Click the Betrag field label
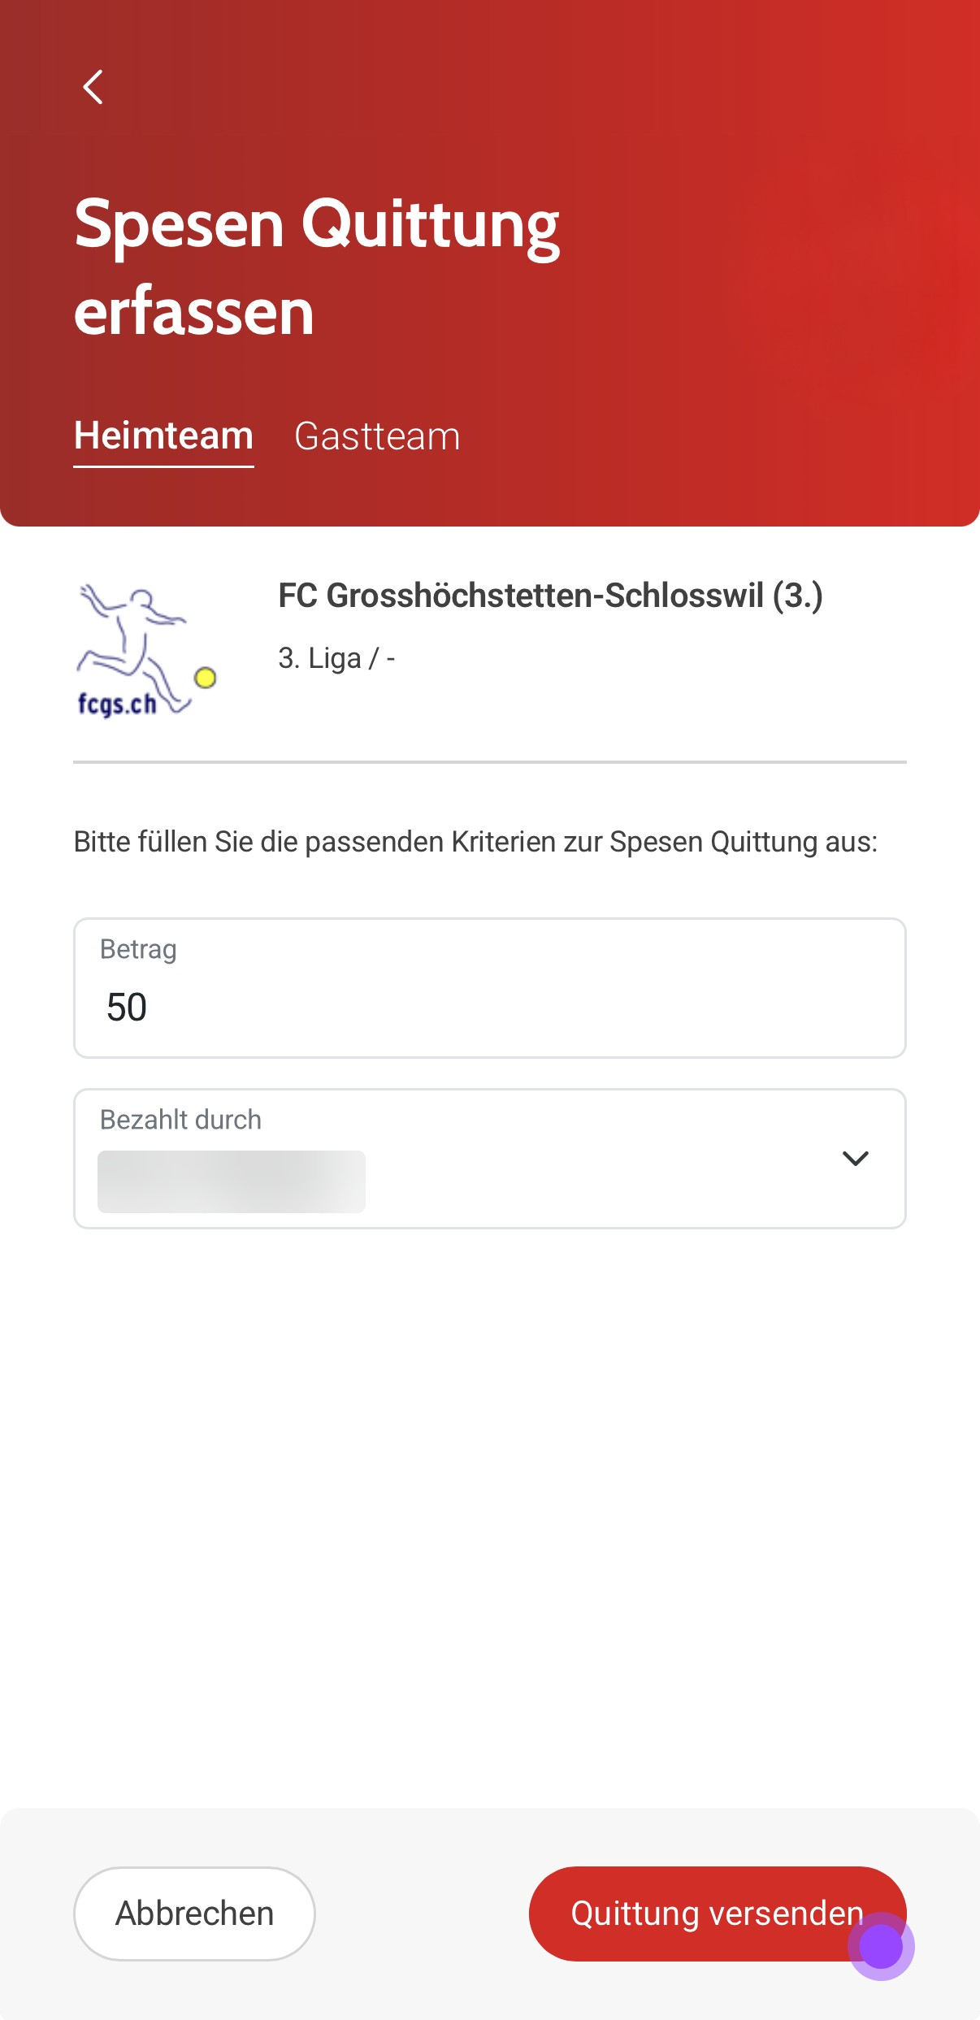980x2020 pixels. [x=138, y=949]
